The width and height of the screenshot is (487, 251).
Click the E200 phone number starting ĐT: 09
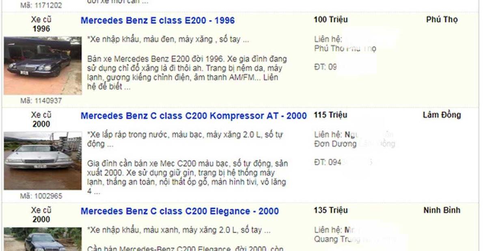[325, 67]
